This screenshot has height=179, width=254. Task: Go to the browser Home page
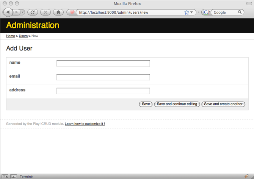coord(58,13)
